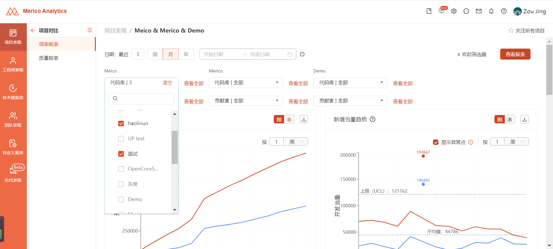Expand Demo 代码库 | 全部 dropdown
The width and height of the screenshot is (553, 249).
click(x=350, y=83)
